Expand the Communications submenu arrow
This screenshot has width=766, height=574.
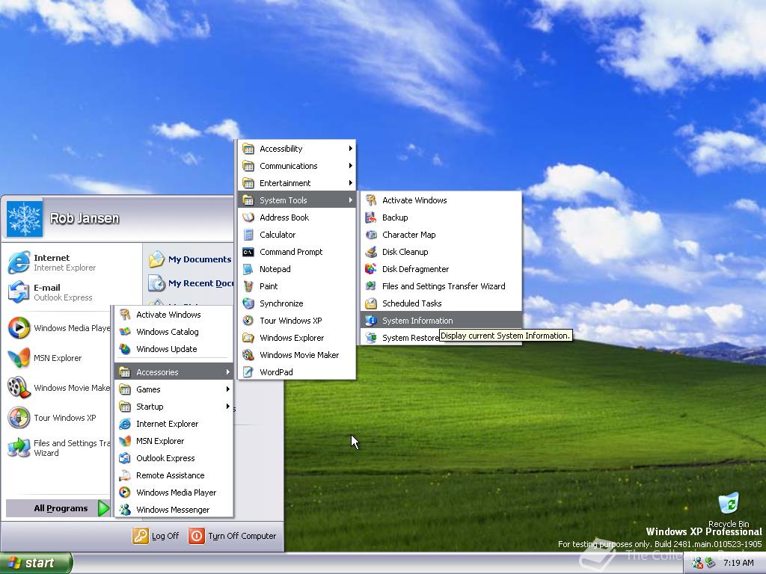[351, 165]
